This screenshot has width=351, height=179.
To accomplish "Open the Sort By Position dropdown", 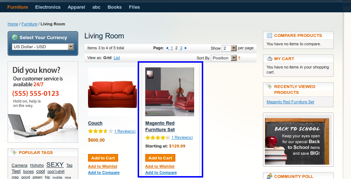I will (x=223, y=58).
